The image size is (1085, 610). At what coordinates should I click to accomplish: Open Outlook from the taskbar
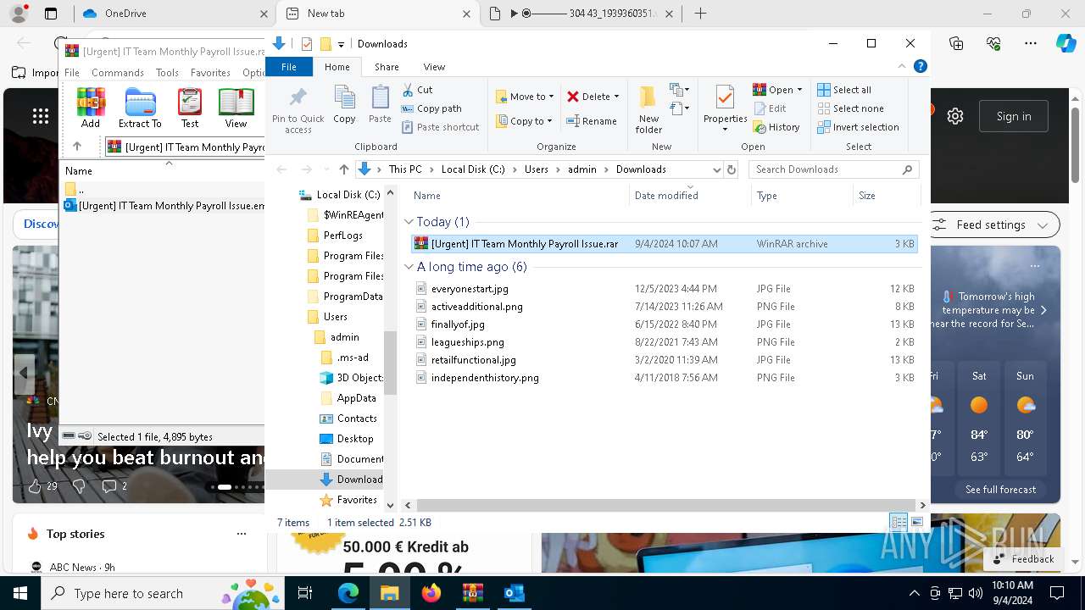pyautogui.click(x=514, y=593)
